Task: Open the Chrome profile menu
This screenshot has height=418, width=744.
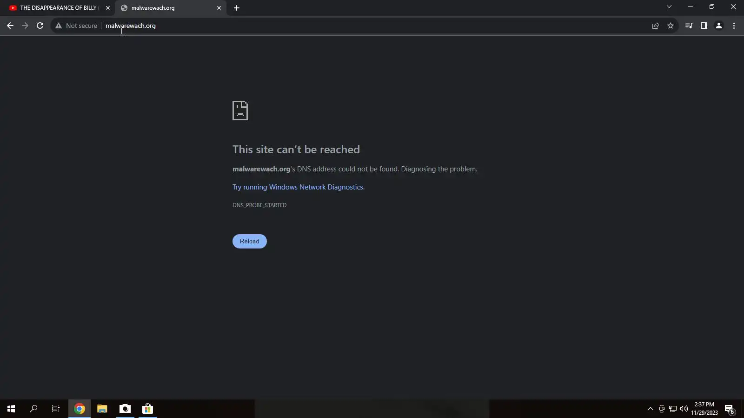Action: pos(719,26)
